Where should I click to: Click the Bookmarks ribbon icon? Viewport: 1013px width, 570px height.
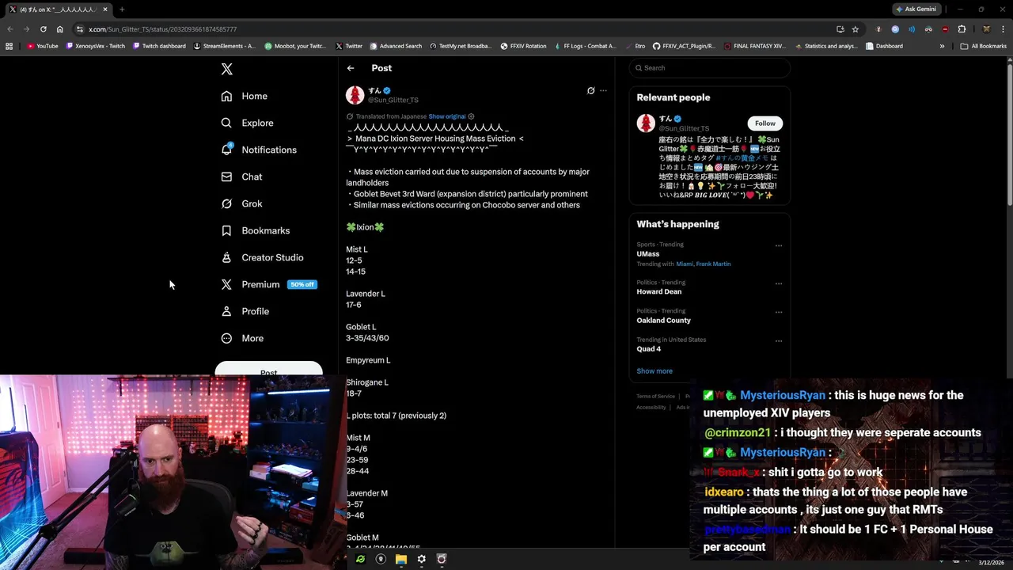click(226, 230)
